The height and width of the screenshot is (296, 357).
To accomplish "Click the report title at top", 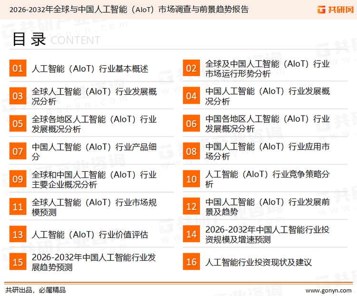I will point(129,9).
